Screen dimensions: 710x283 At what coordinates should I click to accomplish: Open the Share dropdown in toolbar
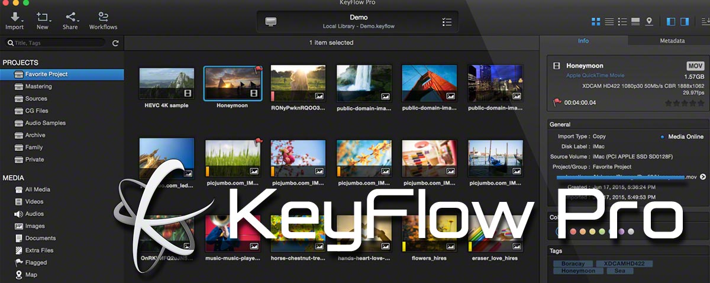click(x=70, y=21)
